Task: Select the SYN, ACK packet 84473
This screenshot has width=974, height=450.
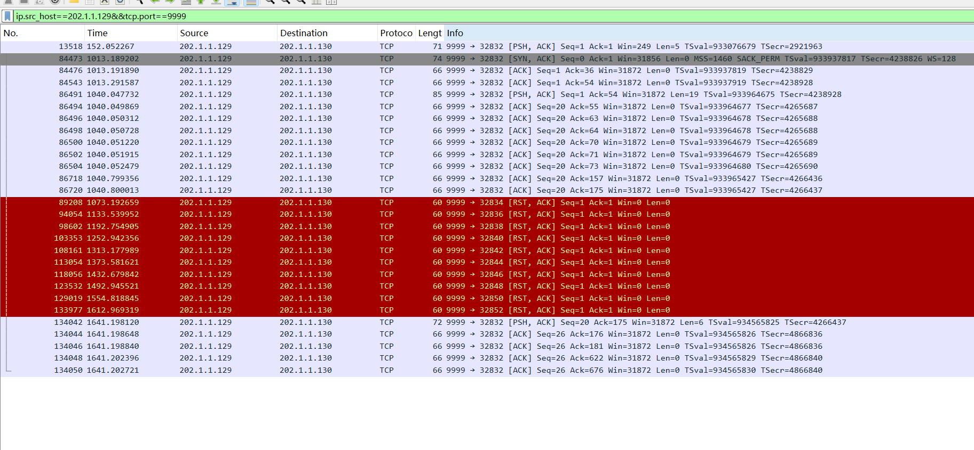Action: [487, 59]
